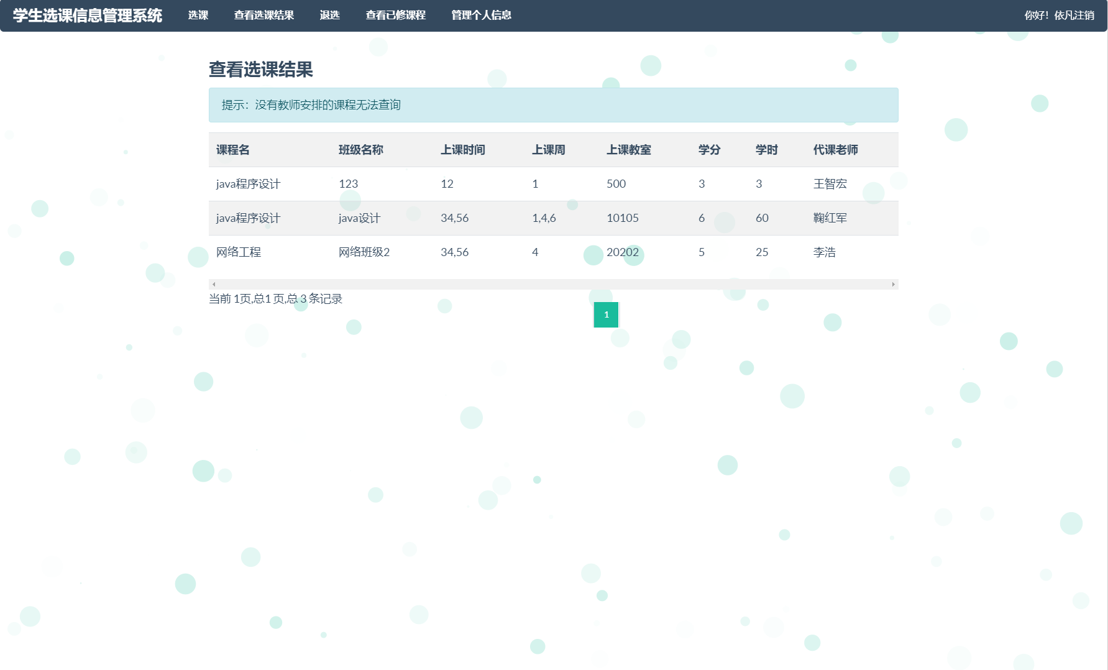Click the horizontal scrollbar under the table

point(552,284)
